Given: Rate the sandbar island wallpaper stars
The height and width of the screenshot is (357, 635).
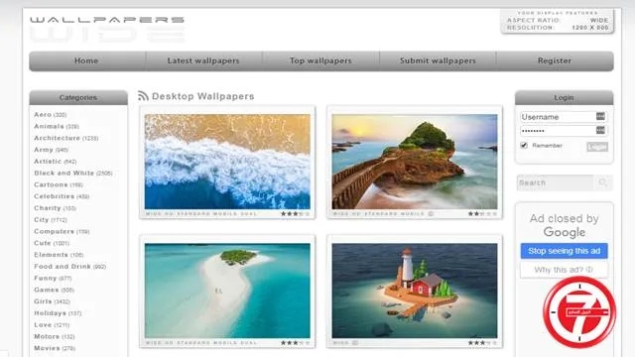Looking at the screenshot, I should click(295, 343).
